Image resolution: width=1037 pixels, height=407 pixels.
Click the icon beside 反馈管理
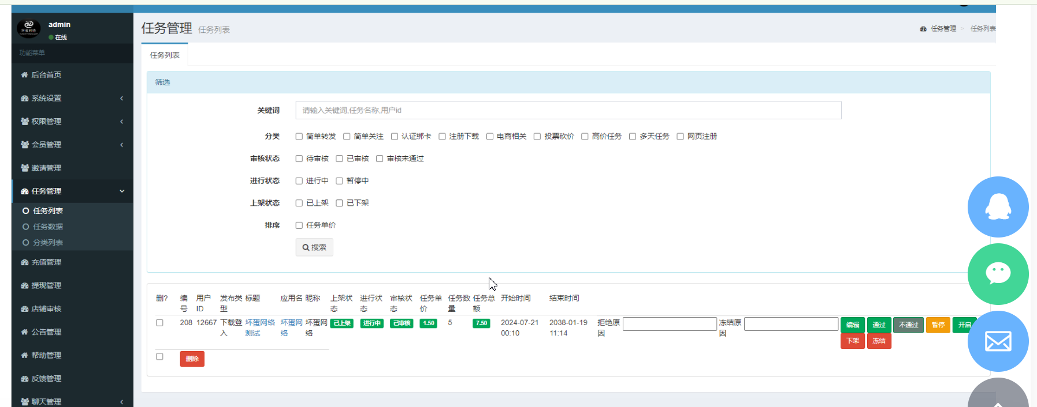click(24, 379)
